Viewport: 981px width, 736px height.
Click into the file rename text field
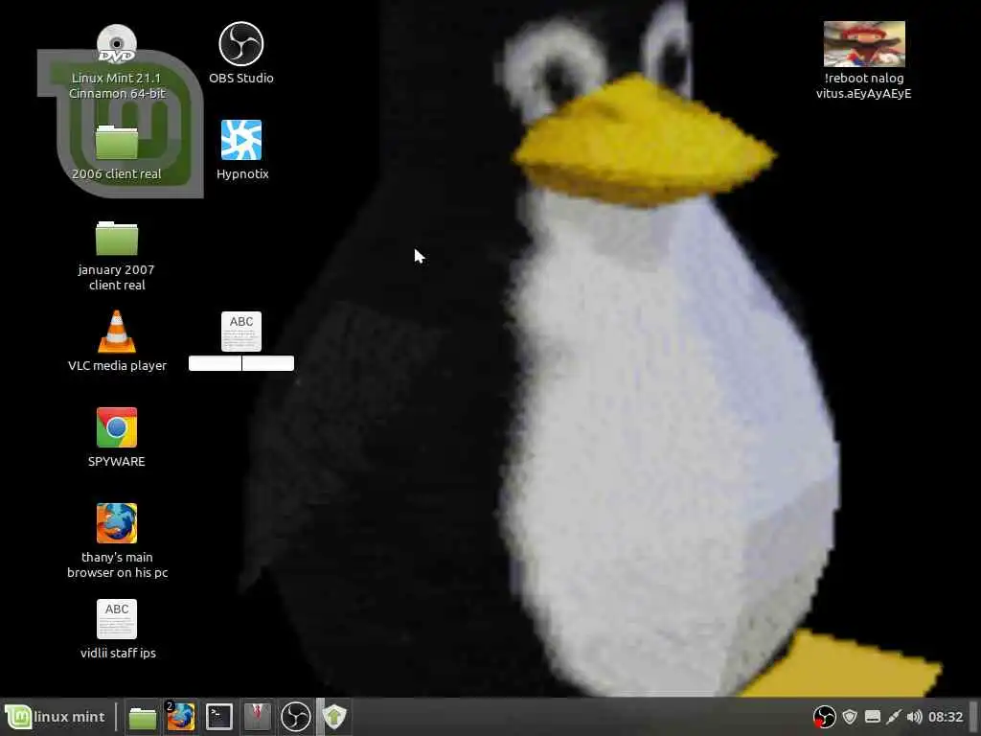pyautogui.click(x=240, y=363)
